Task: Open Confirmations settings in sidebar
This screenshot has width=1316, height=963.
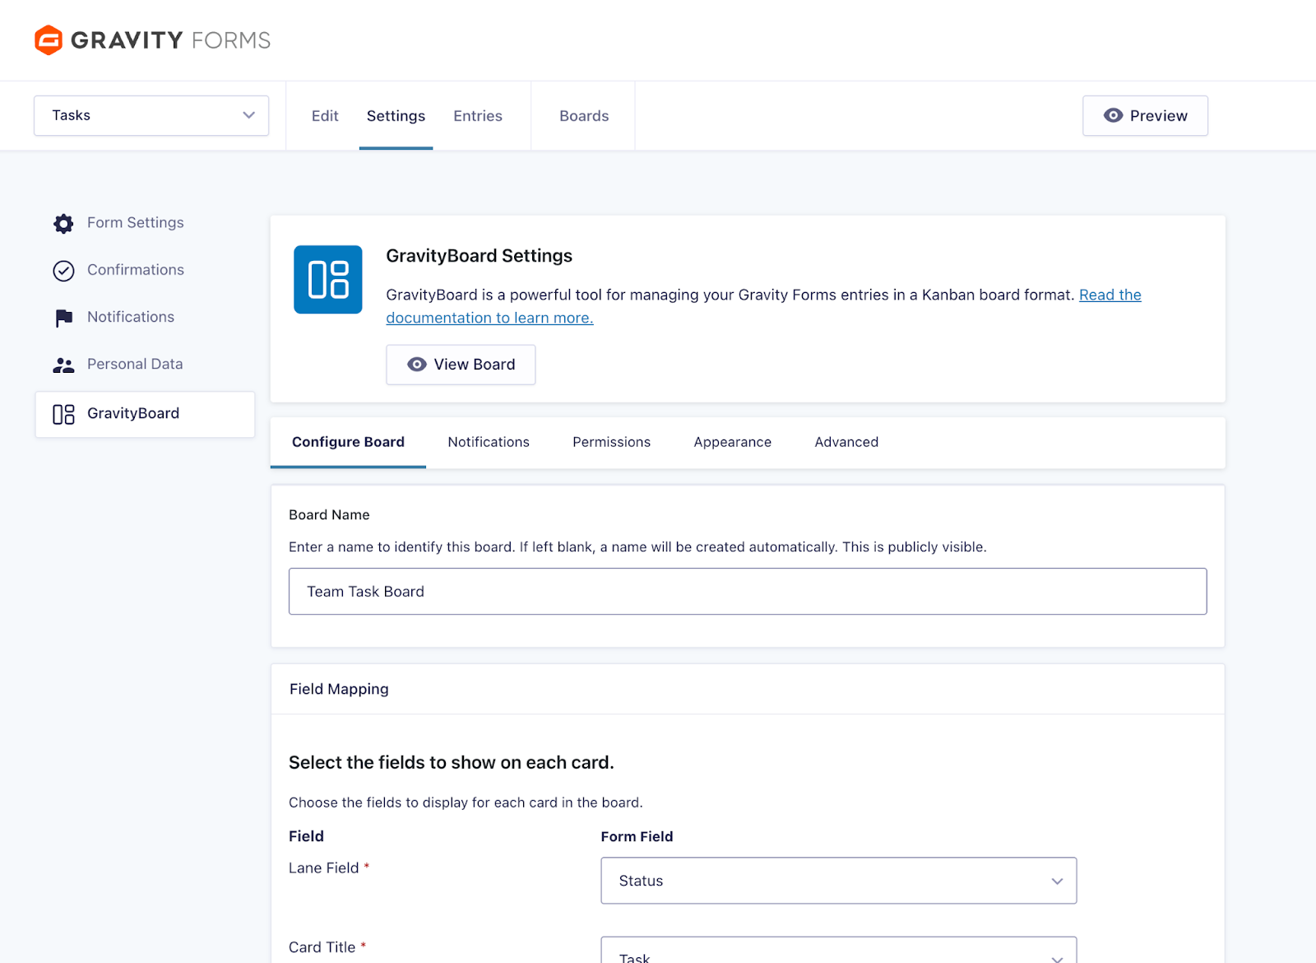Action: click(136, 270)
